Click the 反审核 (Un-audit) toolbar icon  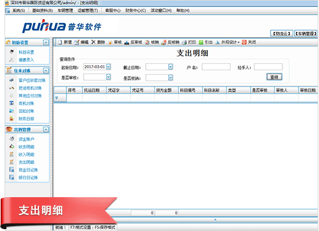click(x=127, y=42)
